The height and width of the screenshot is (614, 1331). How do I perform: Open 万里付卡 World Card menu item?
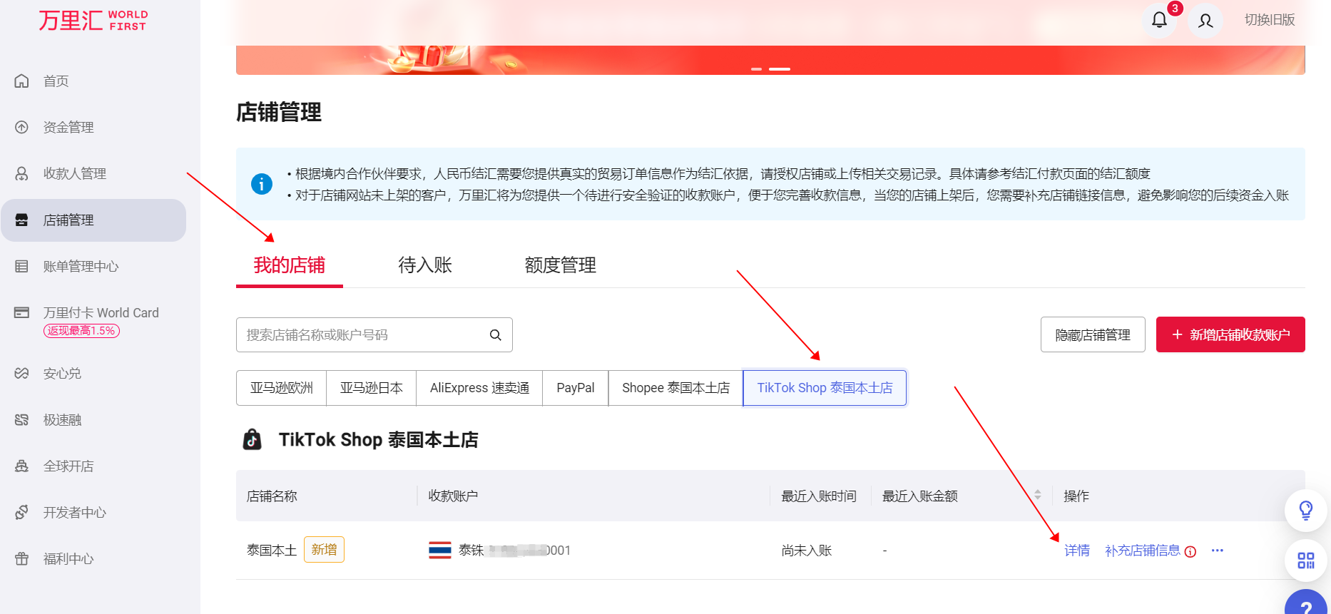click(101, 313)
